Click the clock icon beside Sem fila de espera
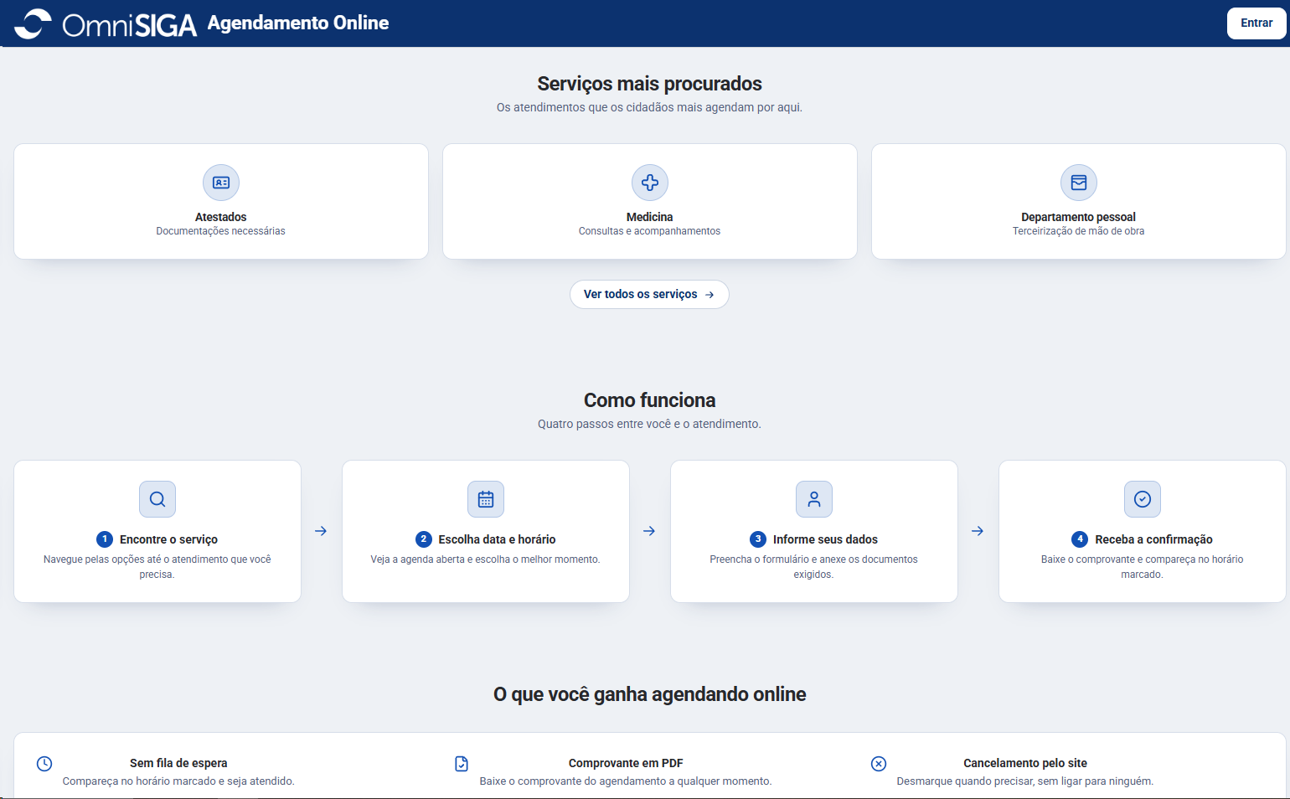Image resolution: width=1290 pixels, height=799 pixels. click(x=44, y=764)
